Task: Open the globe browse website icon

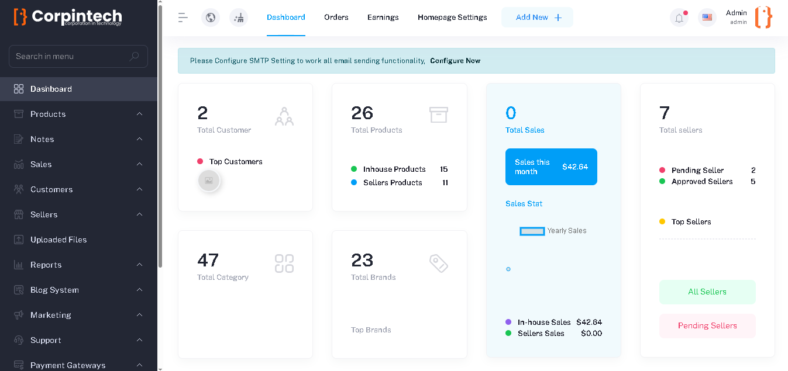Action: pyautogui.click(x=211, y=18)
